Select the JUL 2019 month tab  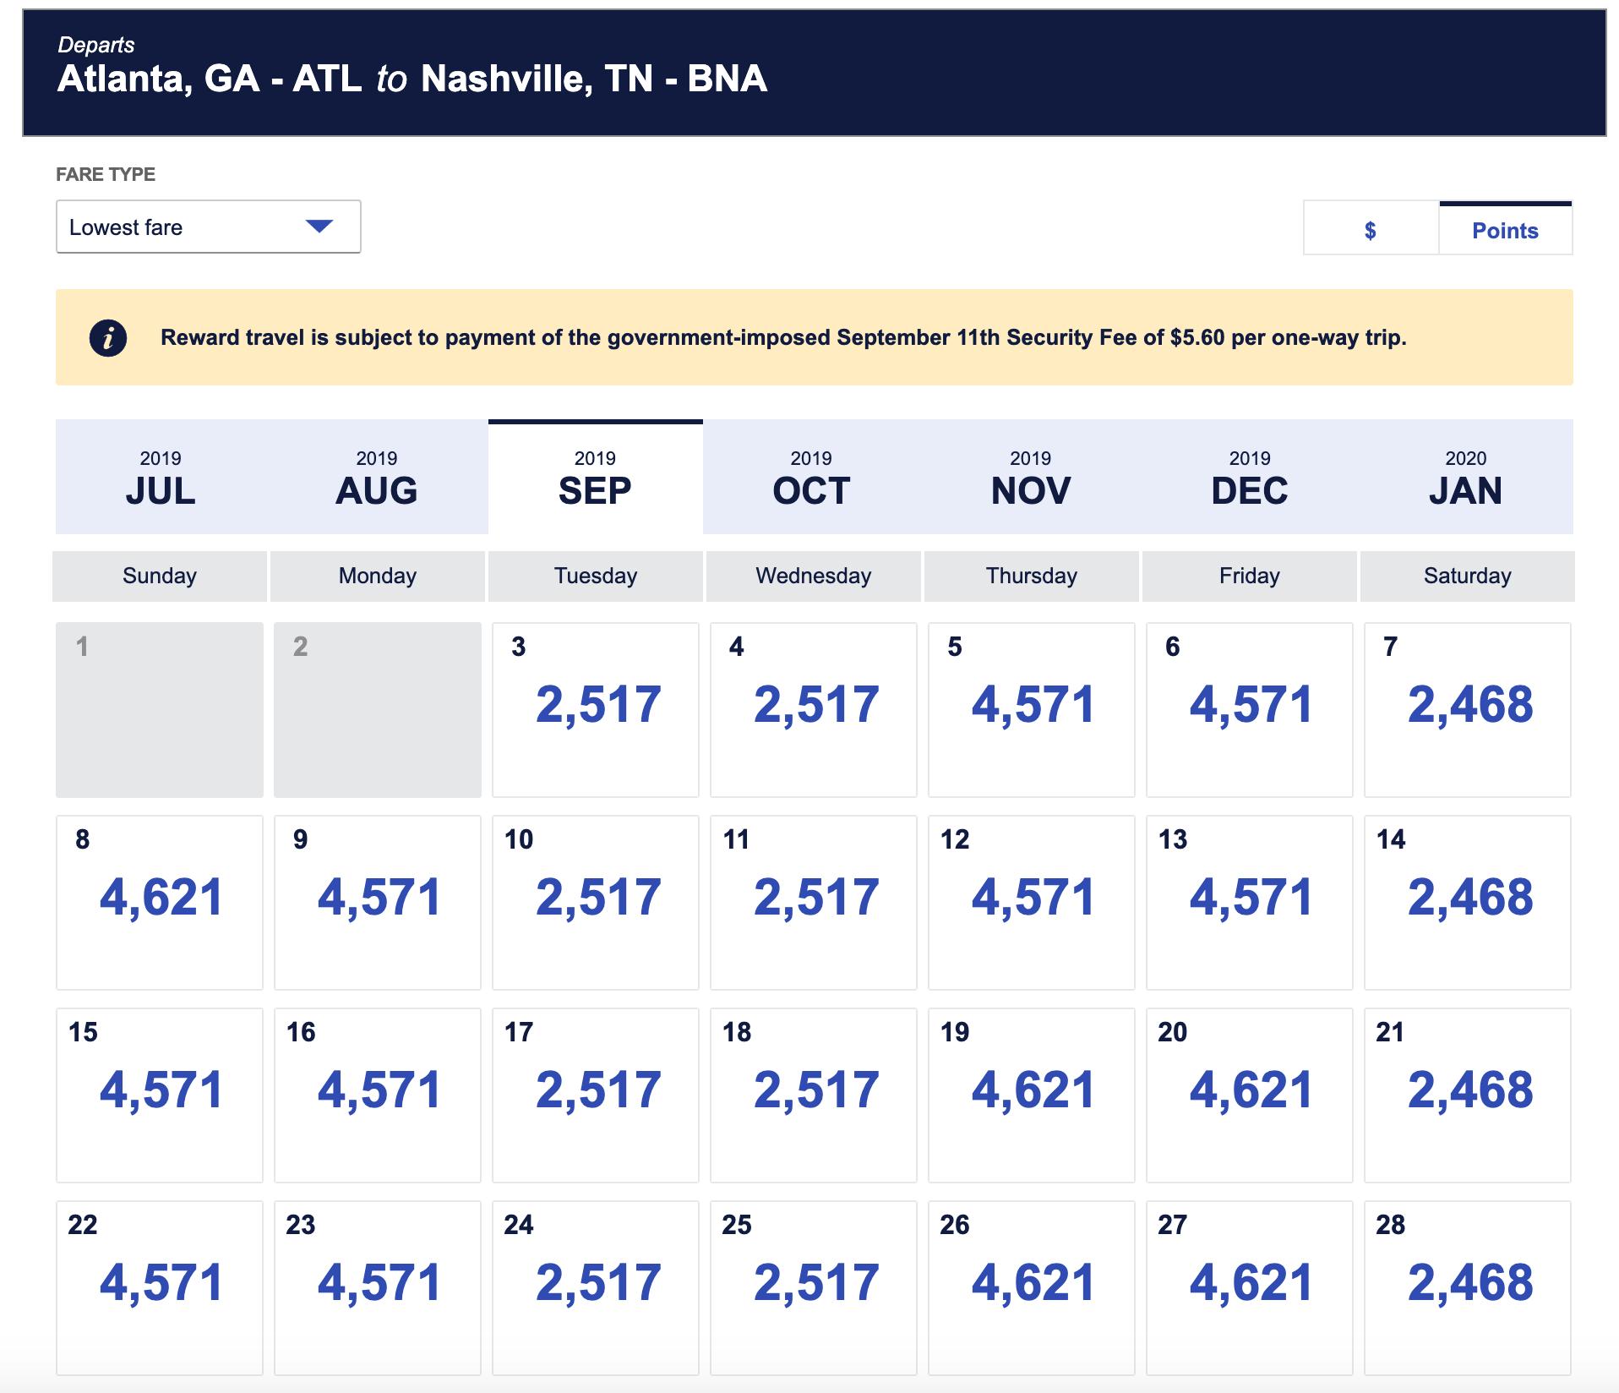point(161,478)
